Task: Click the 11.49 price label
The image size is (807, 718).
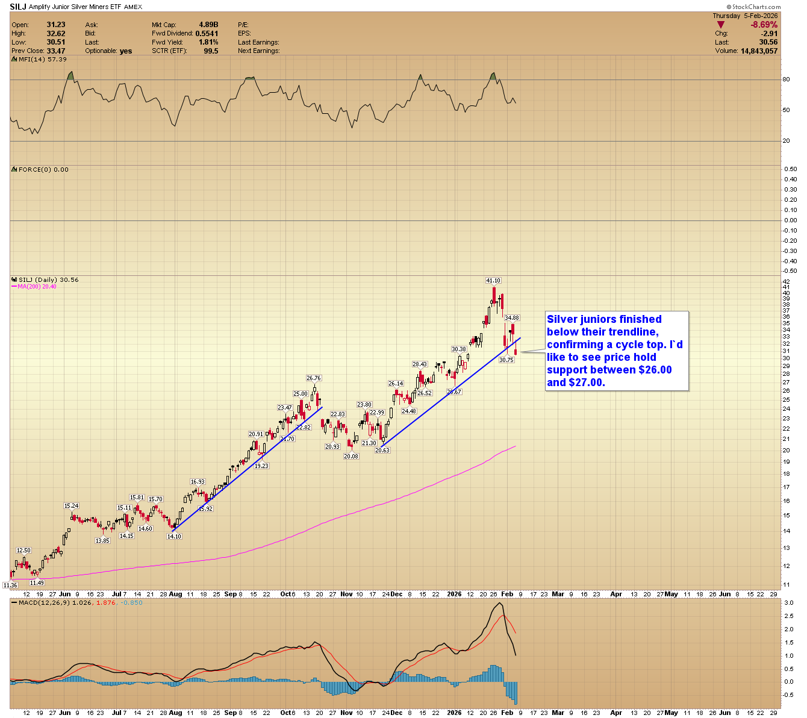Action: [37, 582]
